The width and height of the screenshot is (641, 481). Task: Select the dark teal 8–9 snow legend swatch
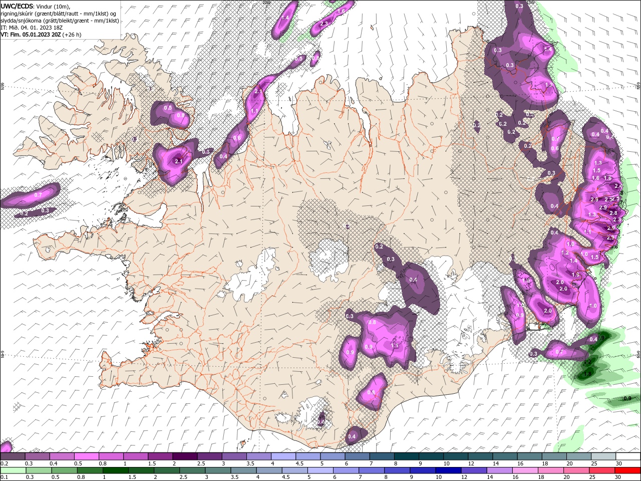pyautogui.click(x=406, y=456)
